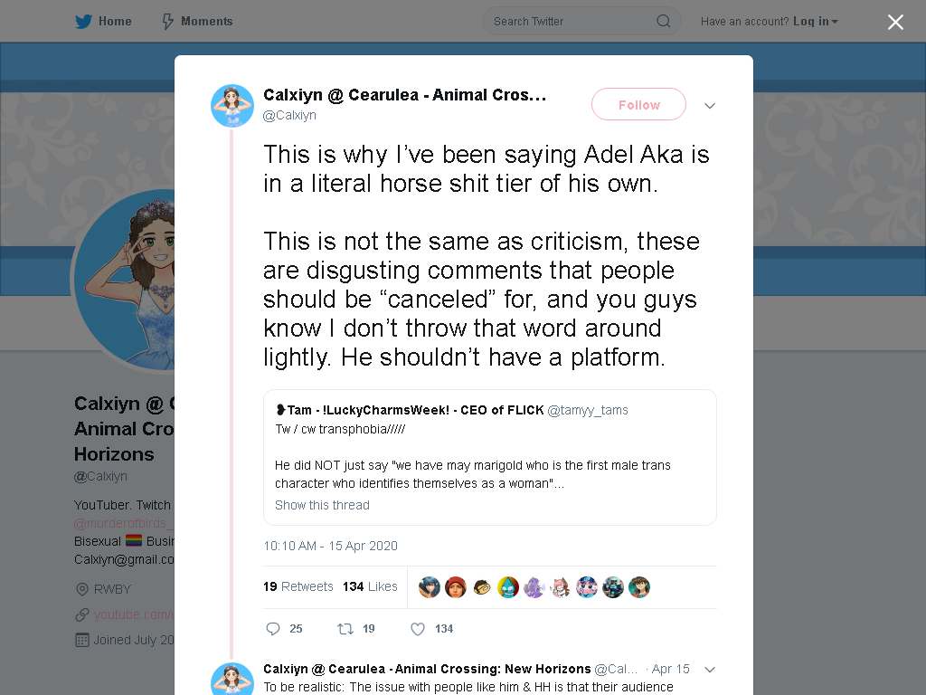Click the reply speech bubble icon

(273, 629)
